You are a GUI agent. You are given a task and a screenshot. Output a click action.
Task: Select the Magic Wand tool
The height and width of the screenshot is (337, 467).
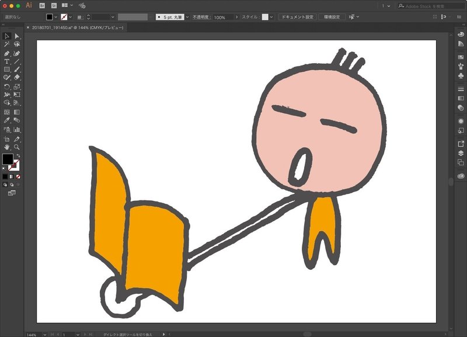coord(6,44)
